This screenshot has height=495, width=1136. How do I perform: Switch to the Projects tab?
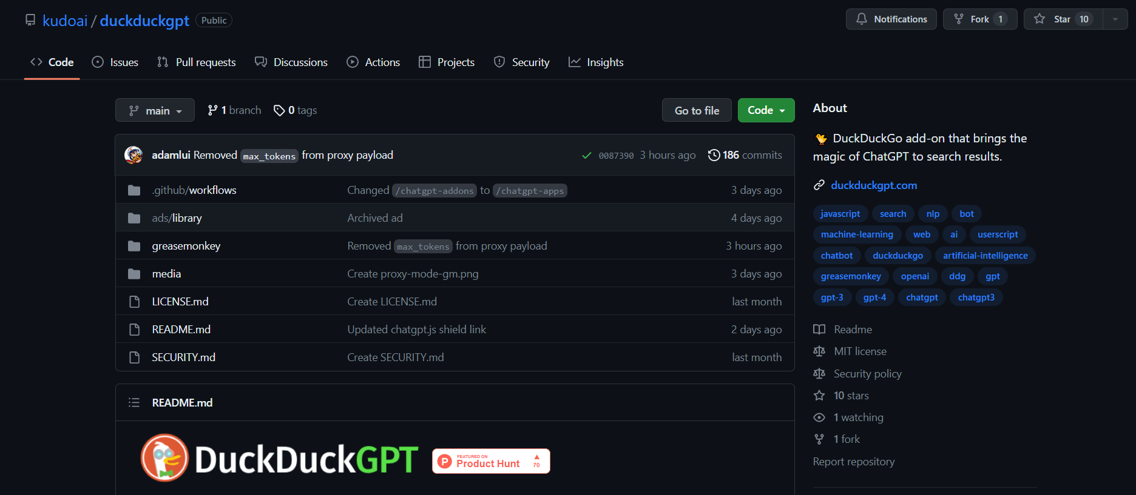447,62
